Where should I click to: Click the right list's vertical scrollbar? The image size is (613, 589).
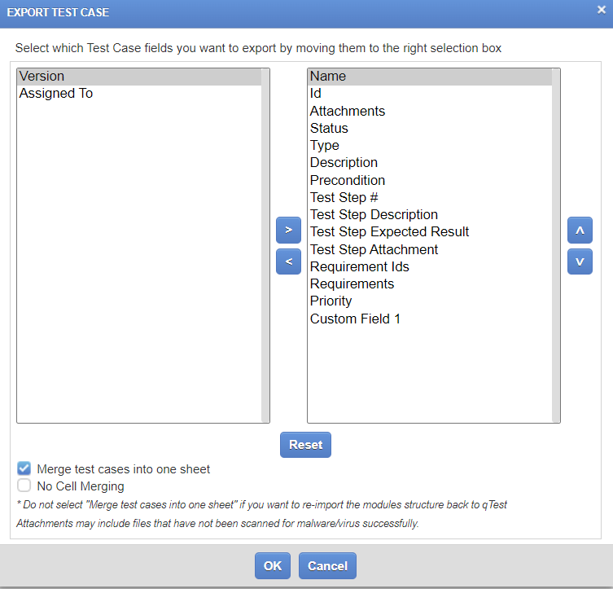tap(556, 244)
